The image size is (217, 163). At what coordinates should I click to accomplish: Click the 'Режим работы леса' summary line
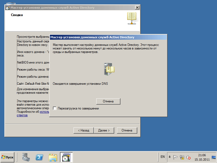[33, 70]
